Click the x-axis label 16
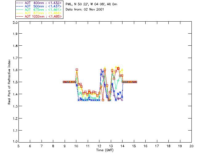This screenshot has height=158, width=197. pos(145,146)
